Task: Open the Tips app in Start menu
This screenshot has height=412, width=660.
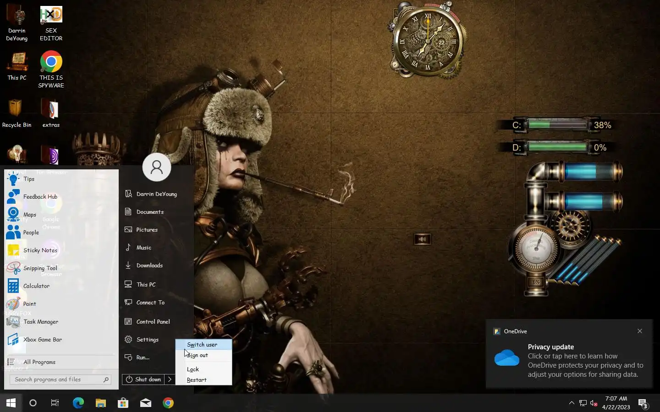Action: [61, 179]
